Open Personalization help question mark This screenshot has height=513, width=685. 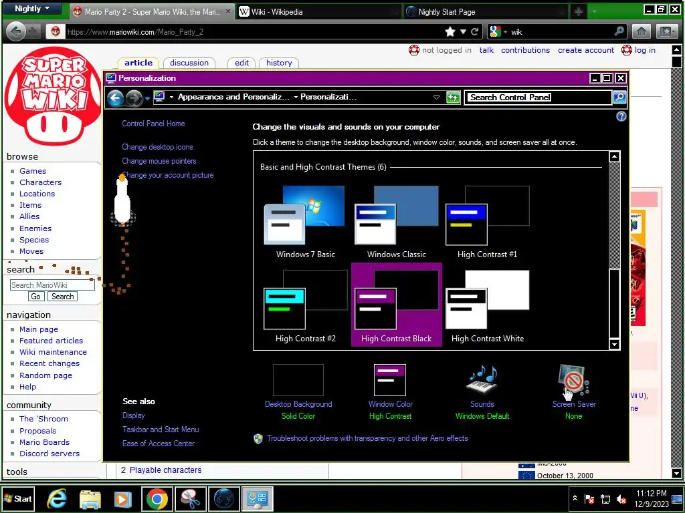(621, 116)
